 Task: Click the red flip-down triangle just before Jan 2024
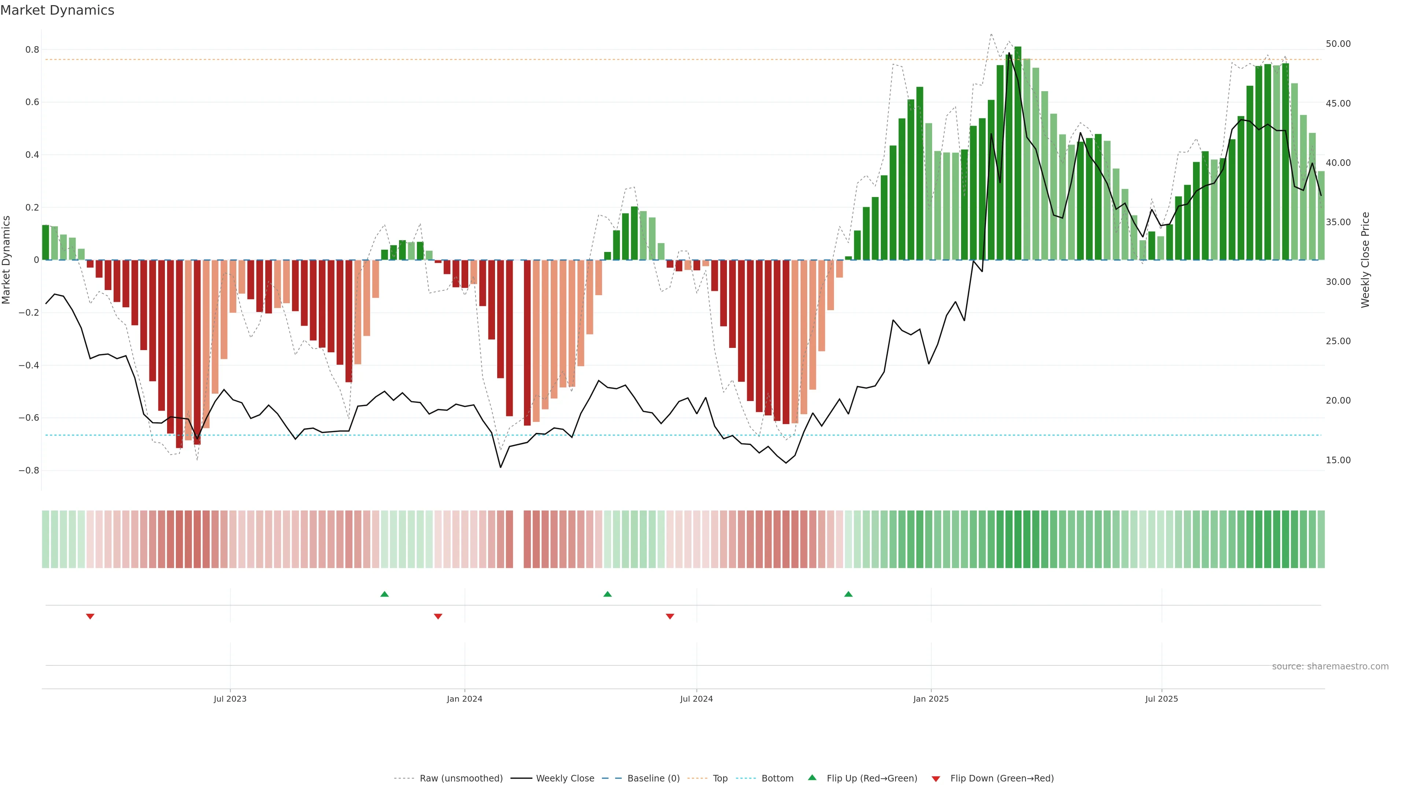tap(438, 616)
